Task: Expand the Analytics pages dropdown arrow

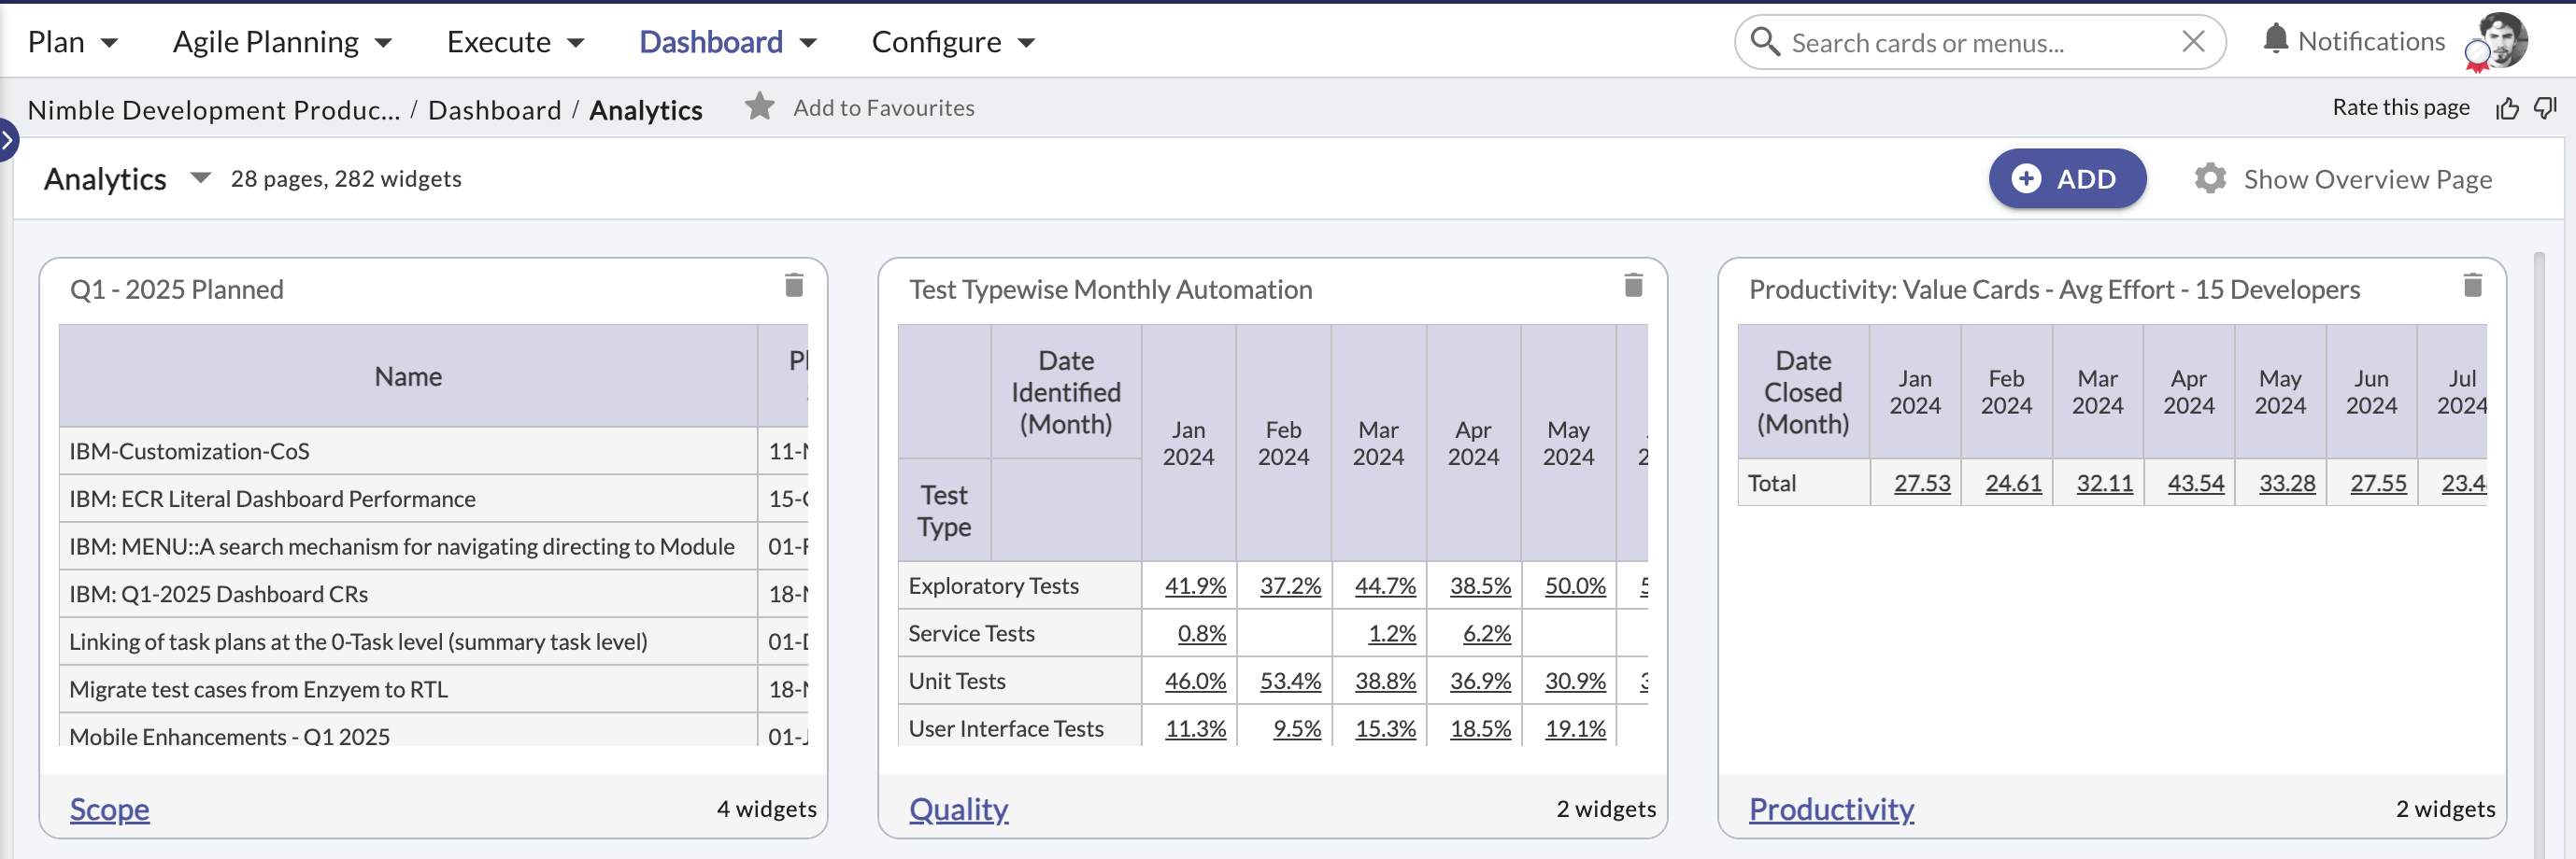Action: click(200, 178)
